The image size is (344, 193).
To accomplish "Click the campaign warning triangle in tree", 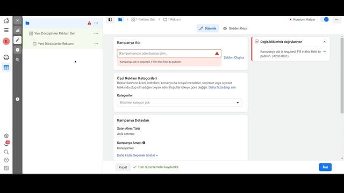I will (89, 23).
